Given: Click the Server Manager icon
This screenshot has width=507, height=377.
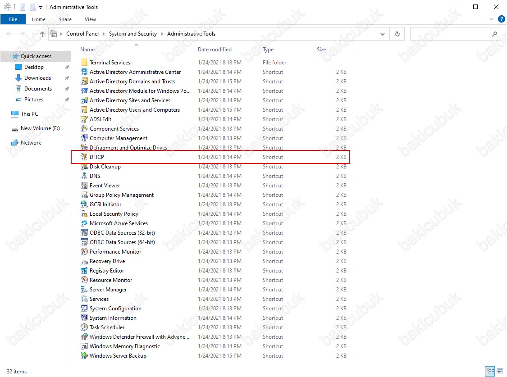Looking at the screenshot, I should tap(84, 290).
